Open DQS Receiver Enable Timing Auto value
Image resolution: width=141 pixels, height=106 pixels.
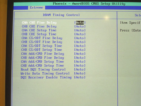pos(80,77)
